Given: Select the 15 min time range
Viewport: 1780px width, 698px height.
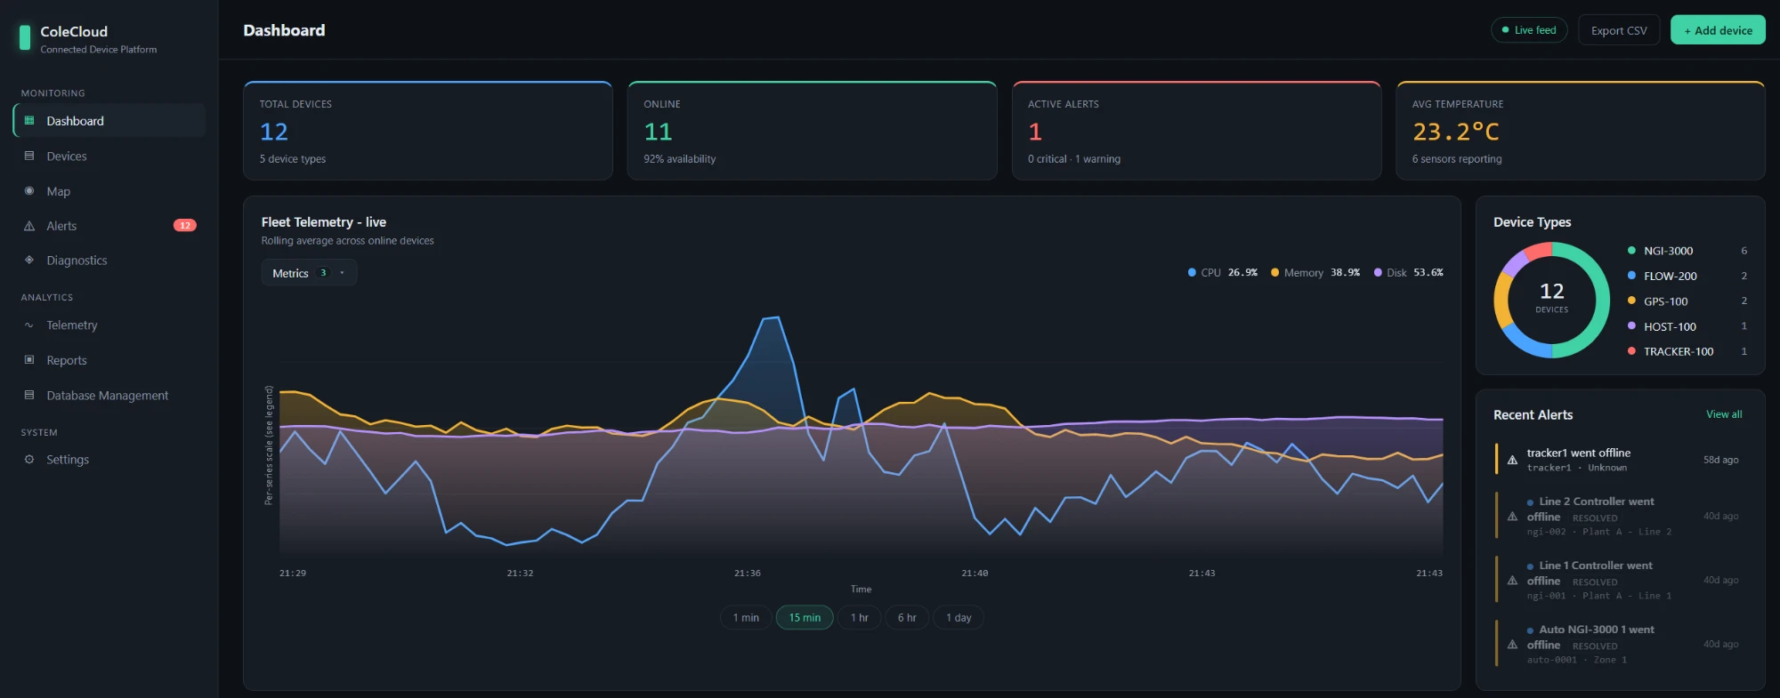Looking at the screenshot, I should 805,618.
